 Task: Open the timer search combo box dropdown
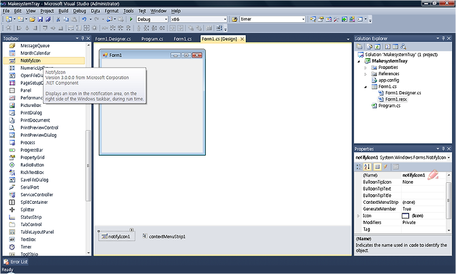303,19
